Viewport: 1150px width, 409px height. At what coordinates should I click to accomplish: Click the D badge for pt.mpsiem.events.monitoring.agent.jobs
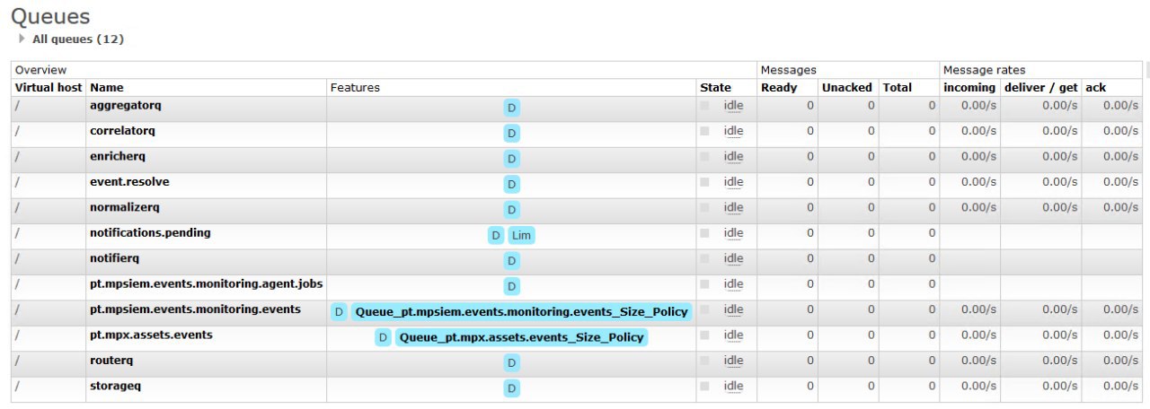(x=511, y=286)
